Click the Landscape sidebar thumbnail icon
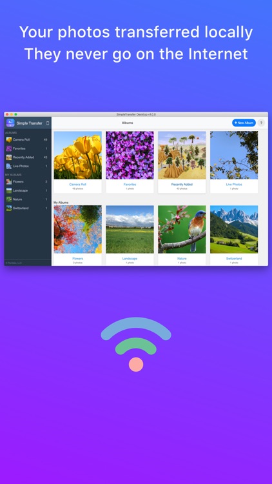 coord(9,190)
